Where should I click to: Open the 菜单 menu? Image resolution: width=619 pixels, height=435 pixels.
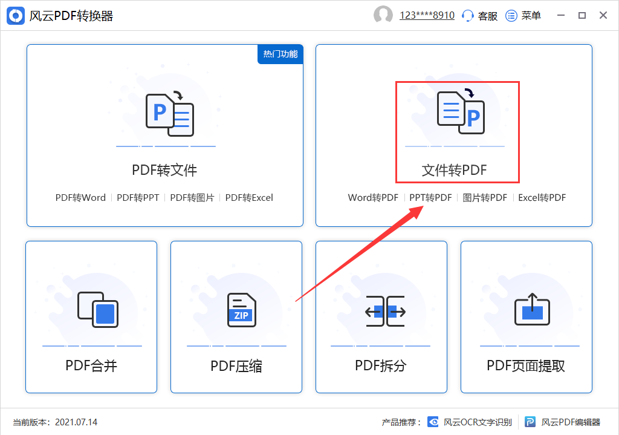tap(531, 16)
